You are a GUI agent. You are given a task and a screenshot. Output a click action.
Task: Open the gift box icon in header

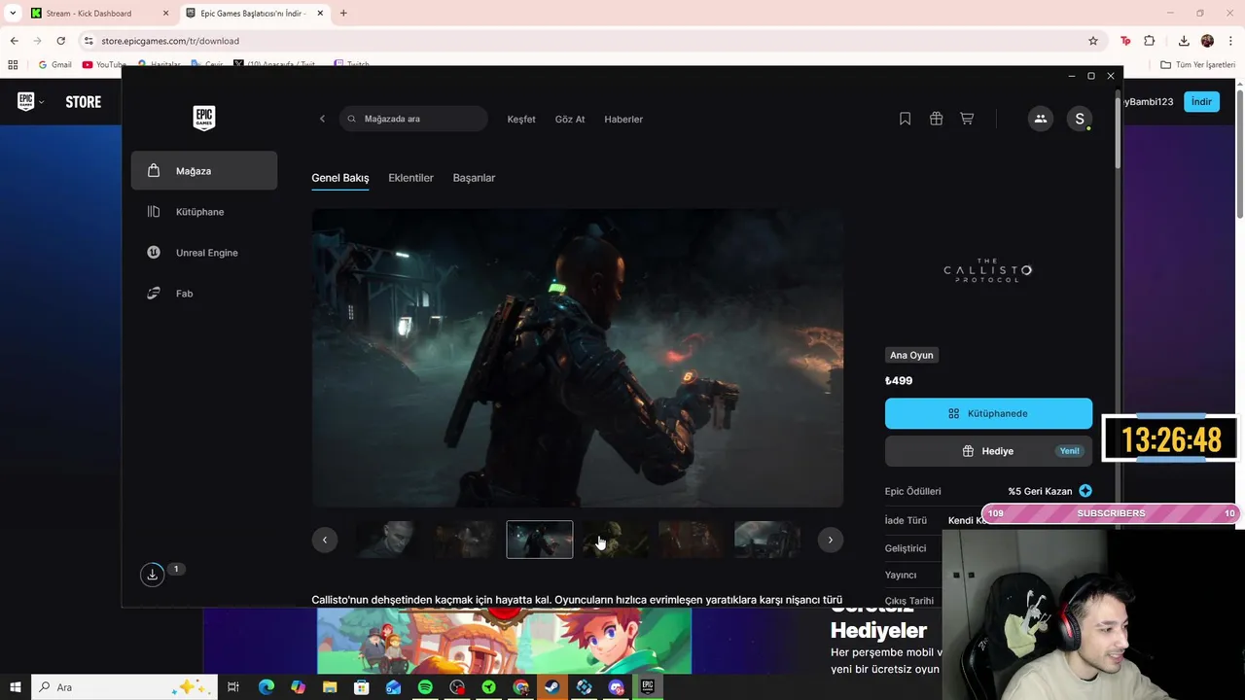tap(936, 119)
